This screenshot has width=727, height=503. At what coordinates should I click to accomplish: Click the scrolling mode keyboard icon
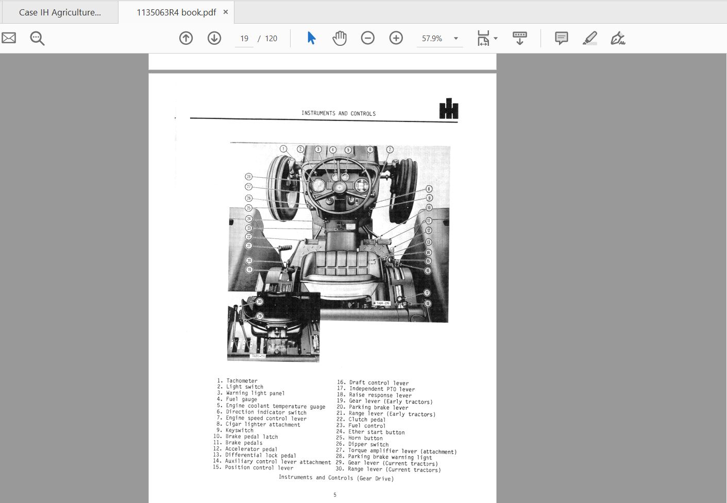click(x=520, y=38)
